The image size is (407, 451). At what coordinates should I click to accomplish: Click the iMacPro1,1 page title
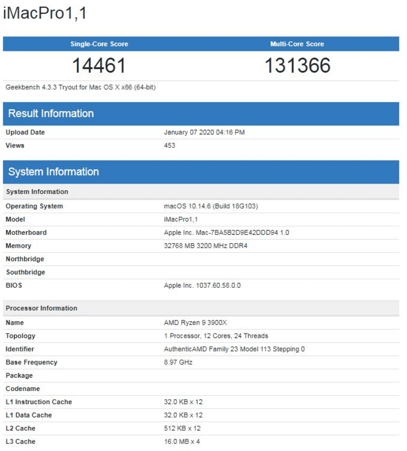pyautogui.click(x=45, y=14)
